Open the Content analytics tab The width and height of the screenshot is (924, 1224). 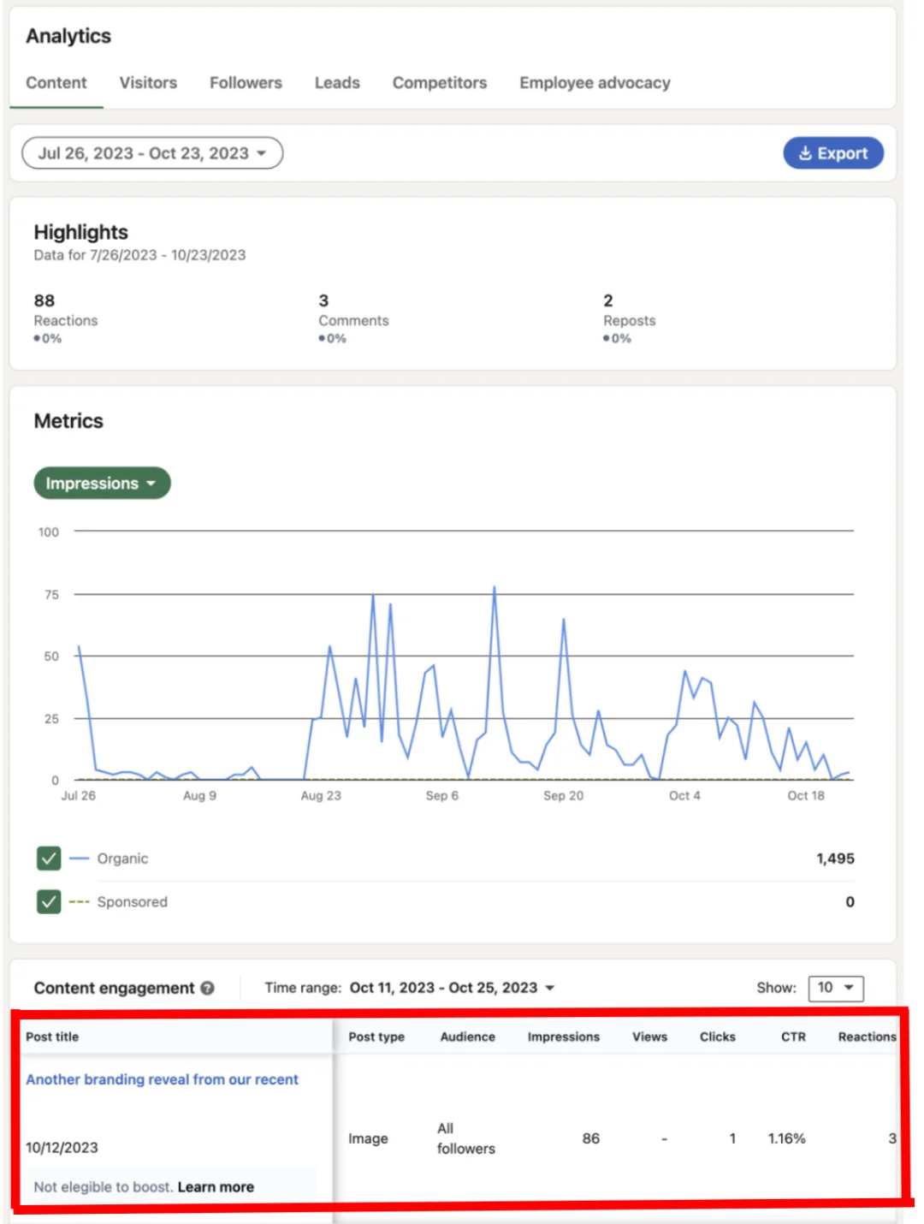pos(56,83)
